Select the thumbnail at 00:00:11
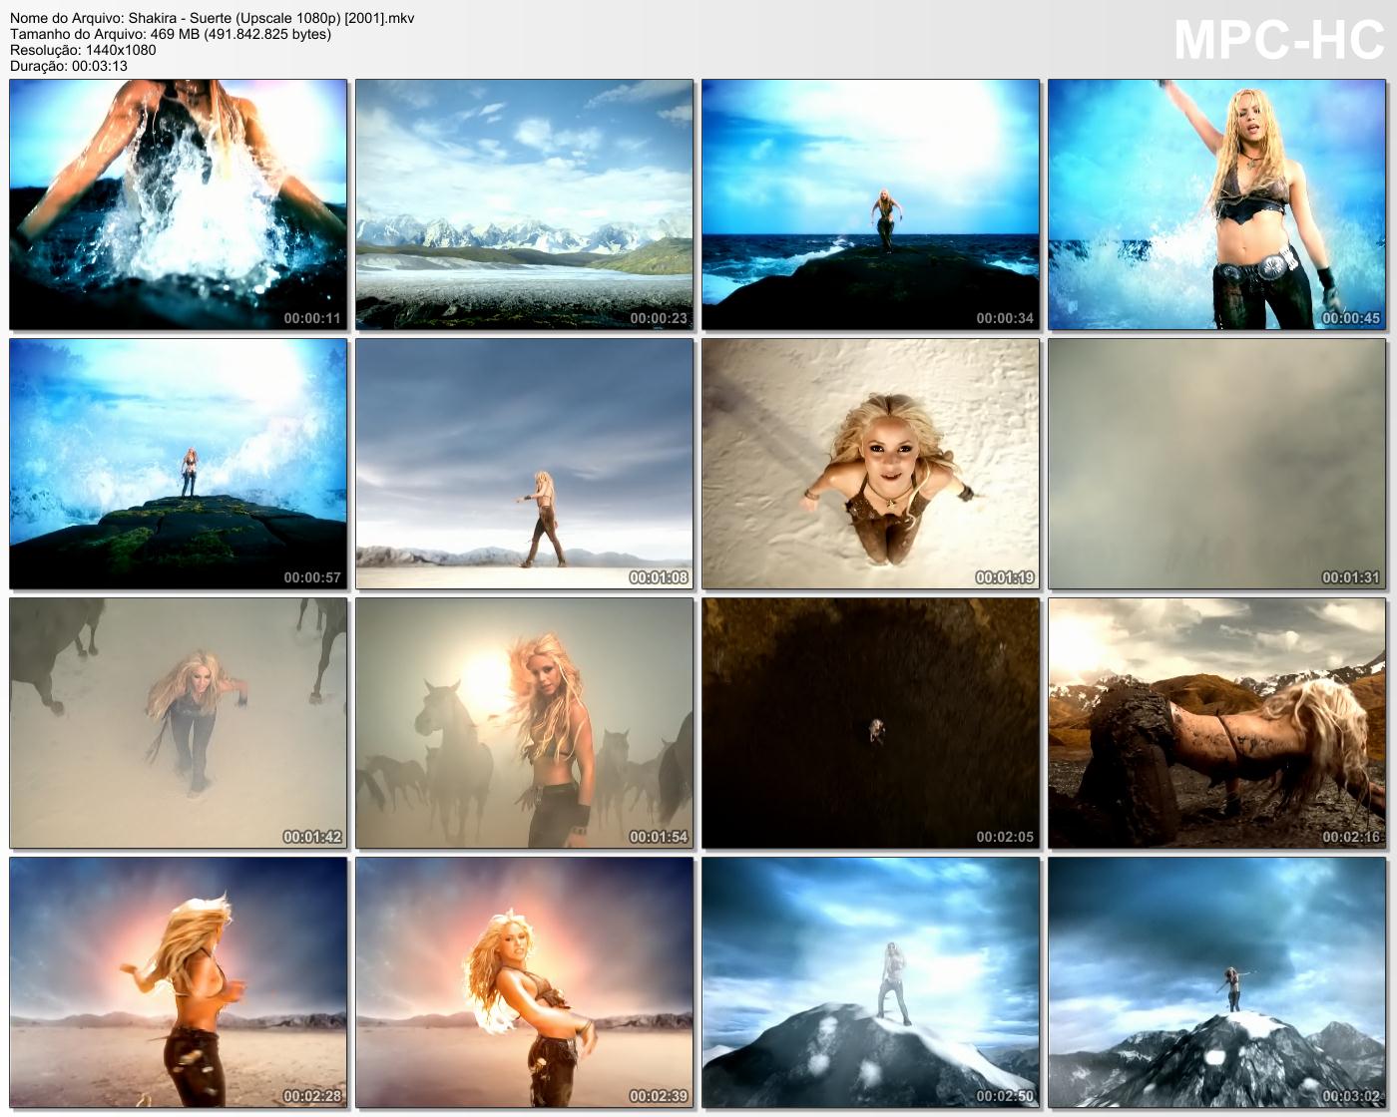The height and width of the screenshot is (1117, 1397). coord(179,204)
